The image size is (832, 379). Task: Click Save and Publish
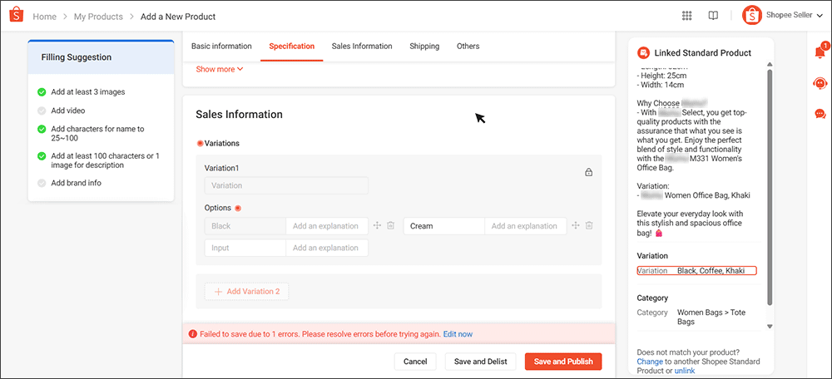pyautogui.click(x=563, y=362)
